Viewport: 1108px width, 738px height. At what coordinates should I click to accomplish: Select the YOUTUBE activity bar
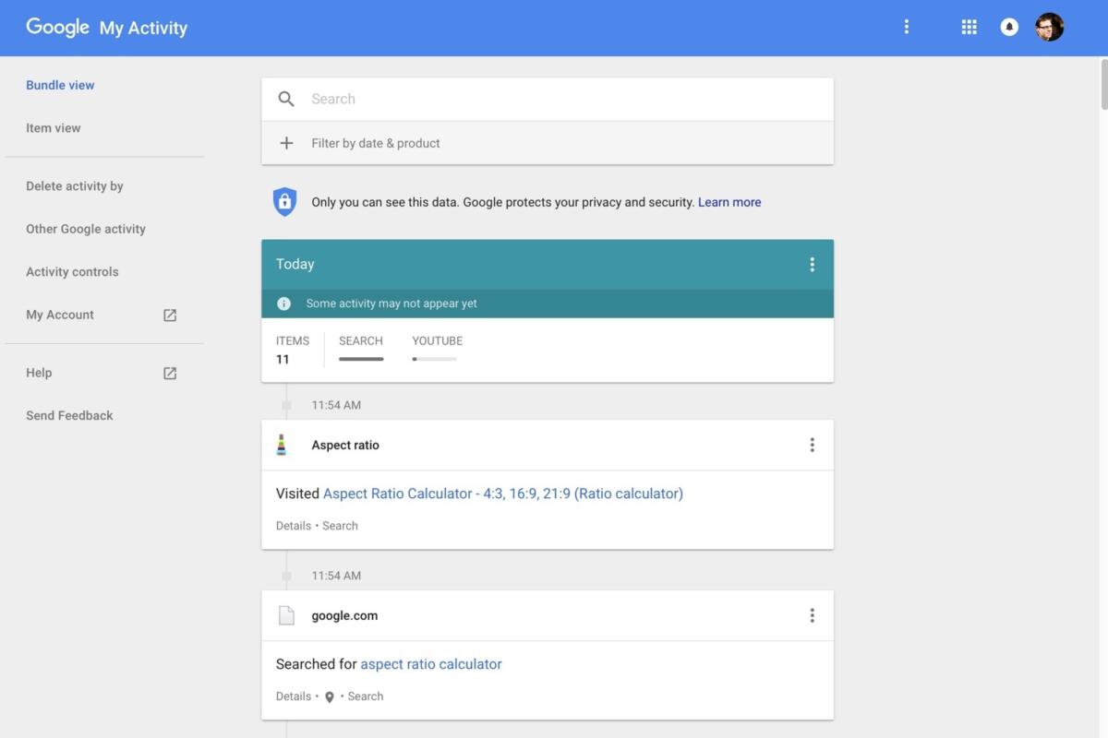click(x=437, y=348)
